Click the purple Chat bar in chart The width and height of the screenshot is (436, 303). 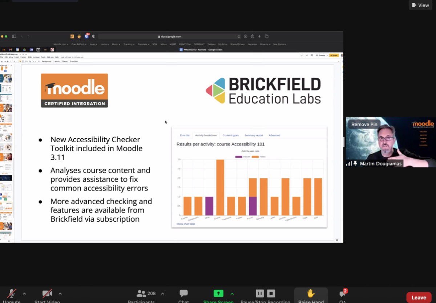point(209,206)
